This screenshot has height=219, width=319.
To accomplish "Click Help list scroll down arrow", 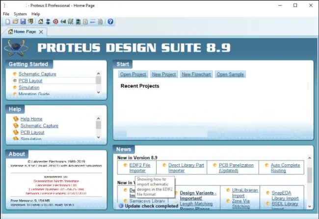I will pos(99,137).
